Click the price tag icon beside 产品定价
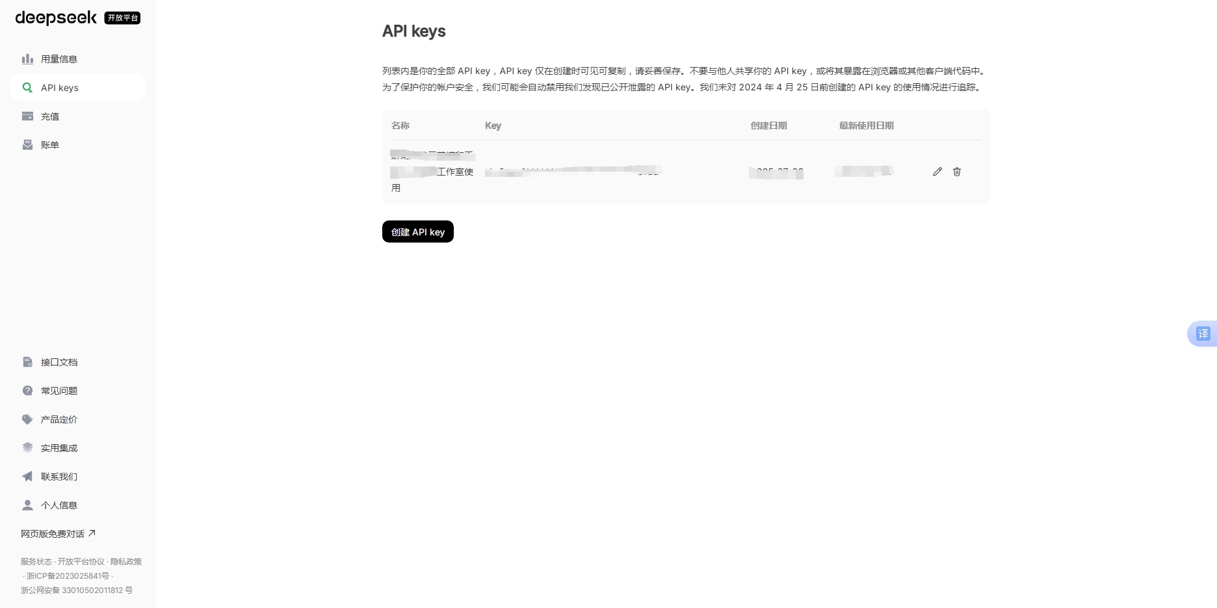 (27, 419)
